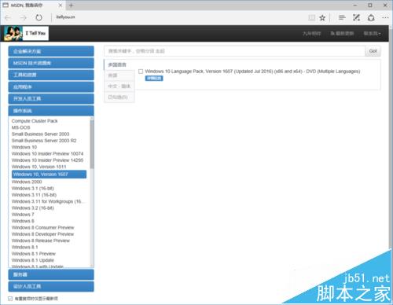This screenshot has width=393, height=305.
Task: Close the MSDN browser tab
Action: coord(61,5)
